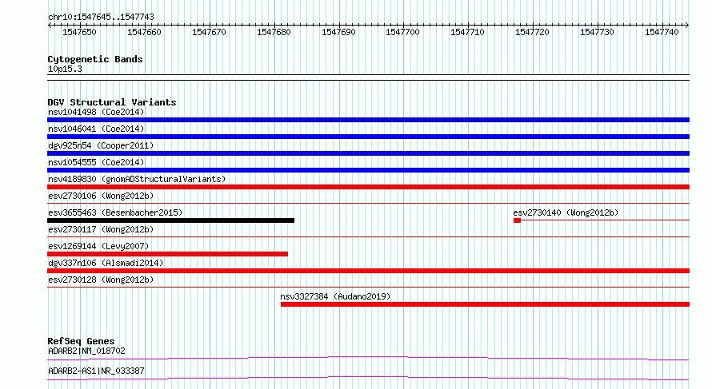The image size is (712, 389).
Task: Click ruler position 1547690
Action: (338, 32)
